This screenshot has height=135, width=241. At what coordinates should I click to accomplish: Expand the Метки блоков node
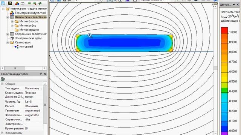pos(12,21)
